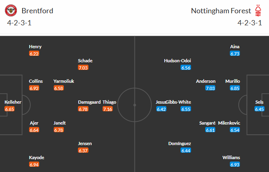The image size is (269, 172).
Task: Click the Nottingham Forest club crest icon
Action: (x=258, y=10)
